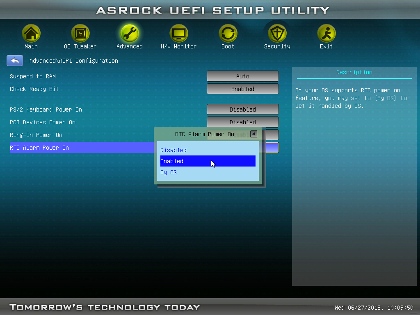Open the Main home icon
This screenshot has width=420, height=315.
31,33
